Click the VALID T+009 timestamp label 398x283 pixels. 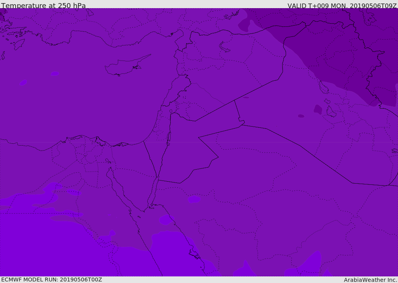(x=342, y=6)
